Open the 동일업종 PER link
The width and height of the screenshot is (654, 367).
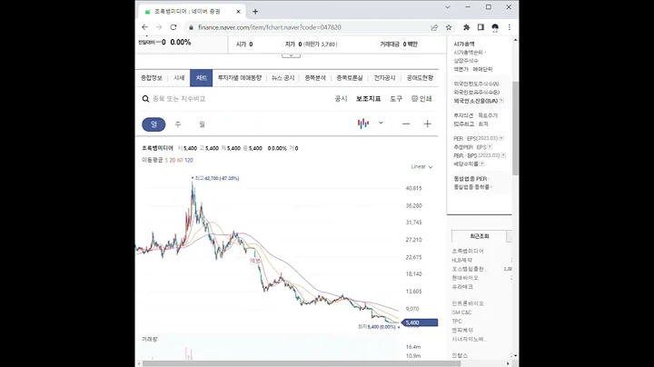pyautogui.click(x=471, y=179)
